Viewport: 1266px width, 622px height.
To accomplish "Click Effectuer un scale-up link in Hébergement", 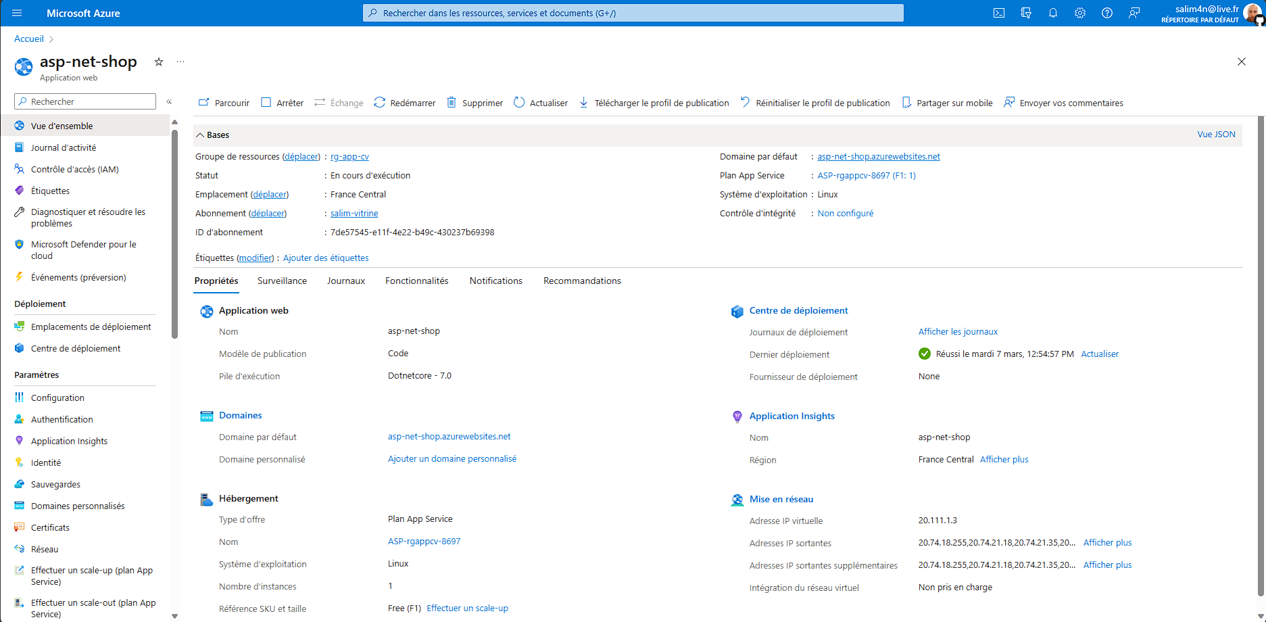I will point(467,608).
